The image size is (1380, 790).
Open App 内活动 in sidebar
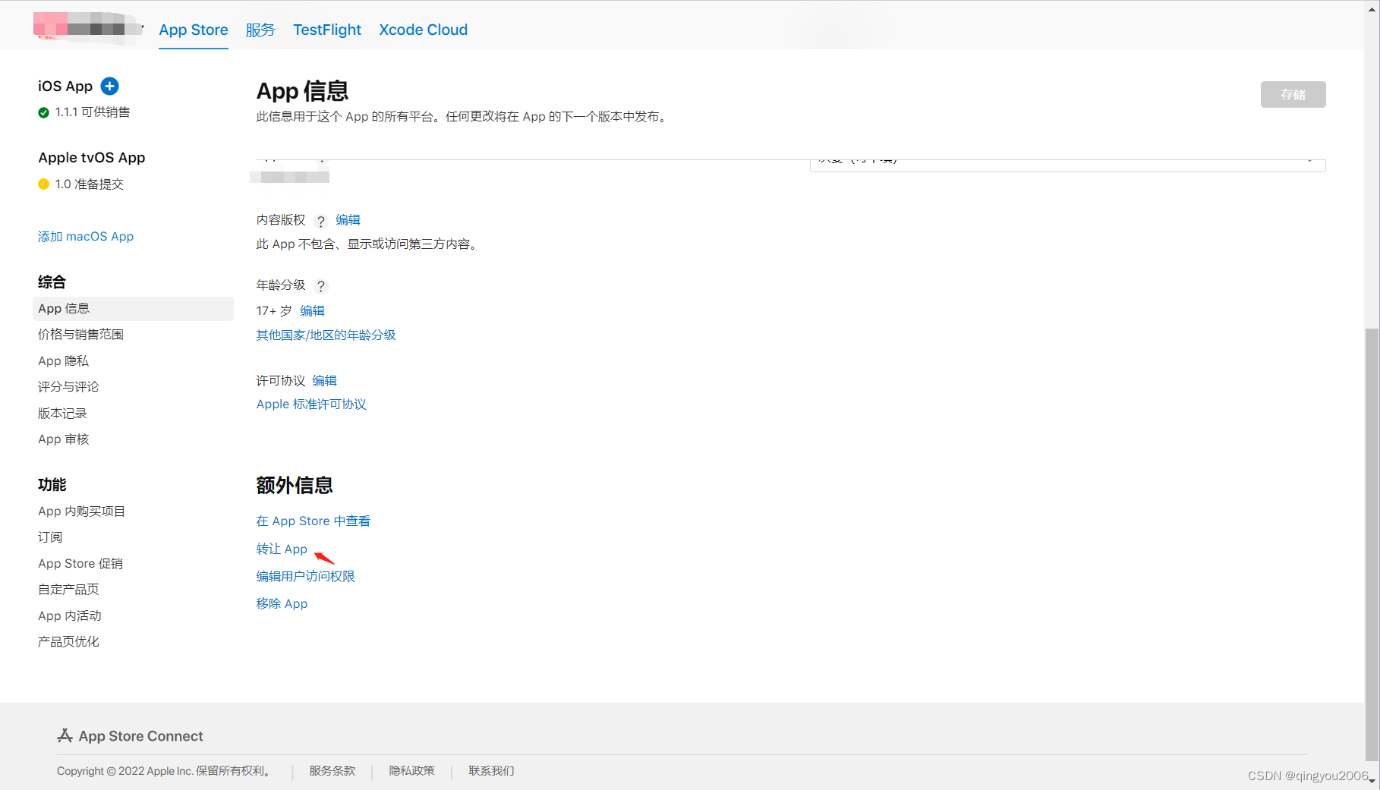coord(70,615)
